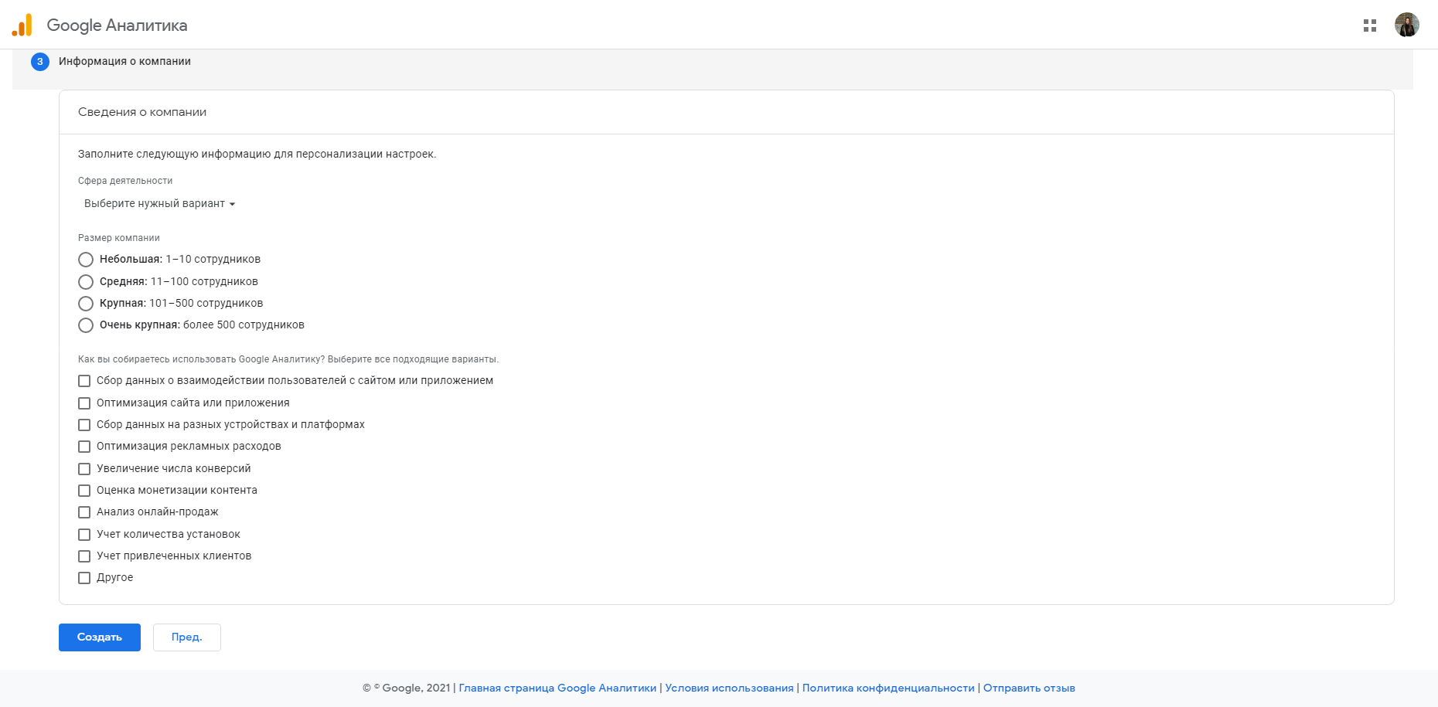Check Сбор данных о взаимодействии пользователей

point(84,381)
